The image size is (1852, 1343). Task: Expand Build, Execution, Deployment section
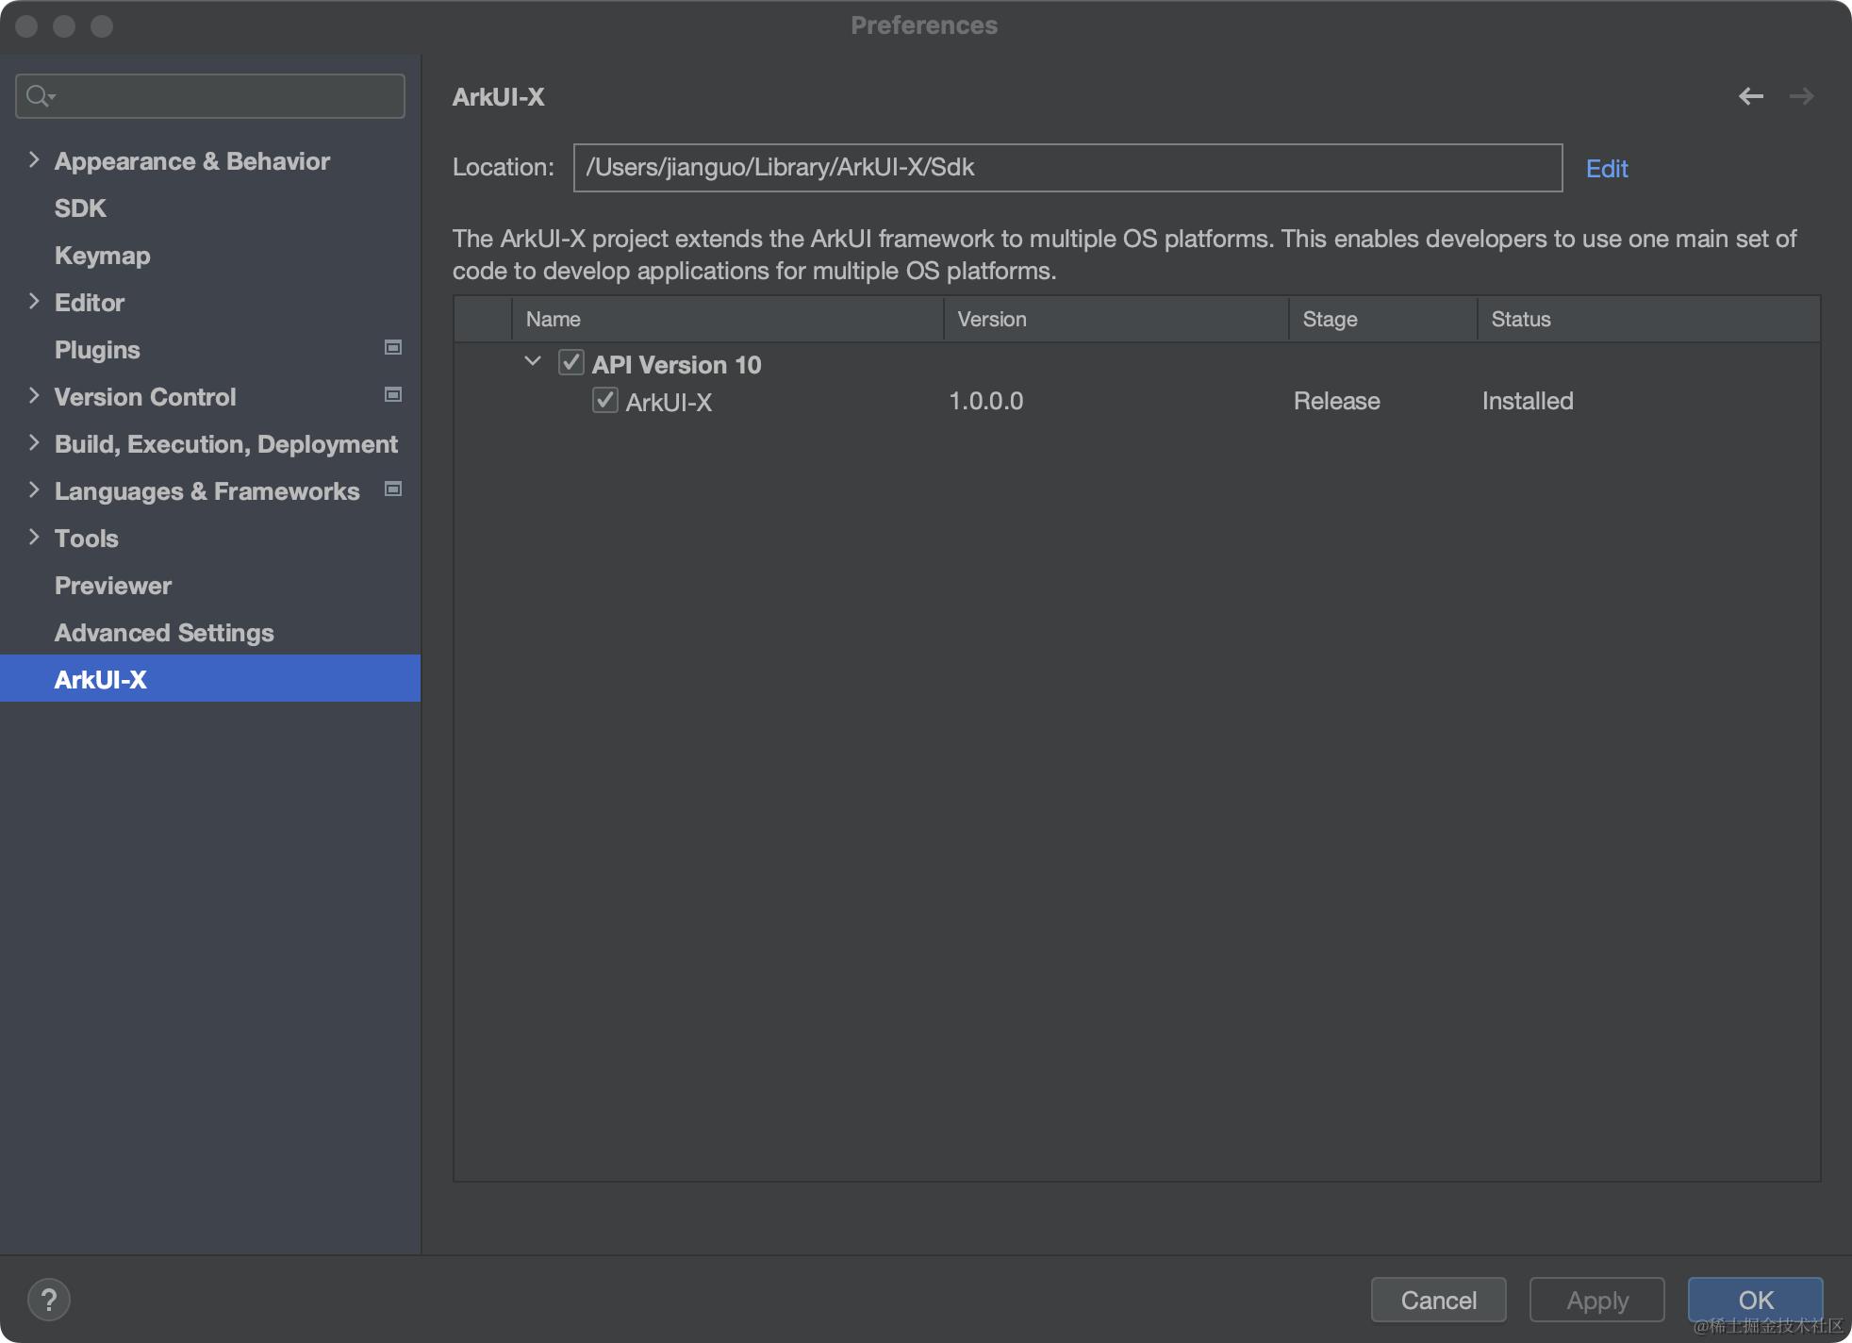coord(34,443)
